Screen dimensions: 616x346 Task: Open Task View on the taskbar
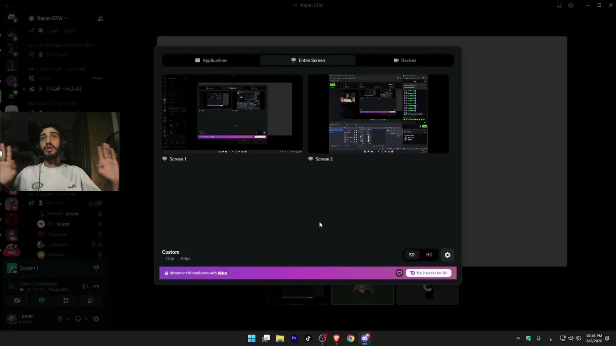pyautogui.click(x=266, y=338)
